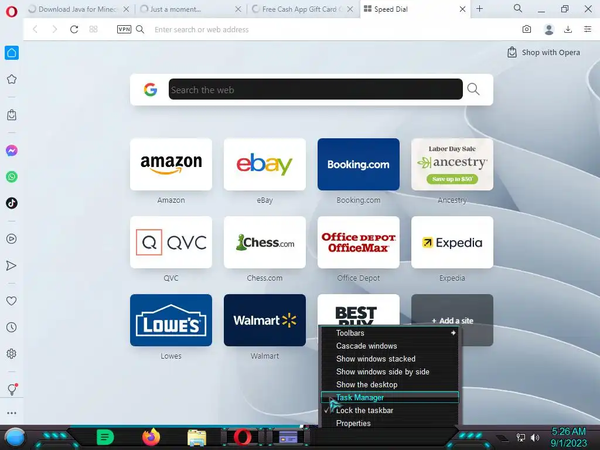Image resolution: width=600 pixels, height=450 pixels.
Task: Launch Firefox from the taskbar
Action: [151, 437]
